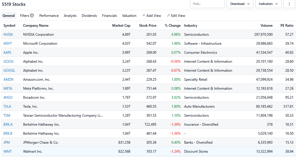Screen dimensions: 297x157
Task: Select the General tab
Action: [x=9, y=16]
